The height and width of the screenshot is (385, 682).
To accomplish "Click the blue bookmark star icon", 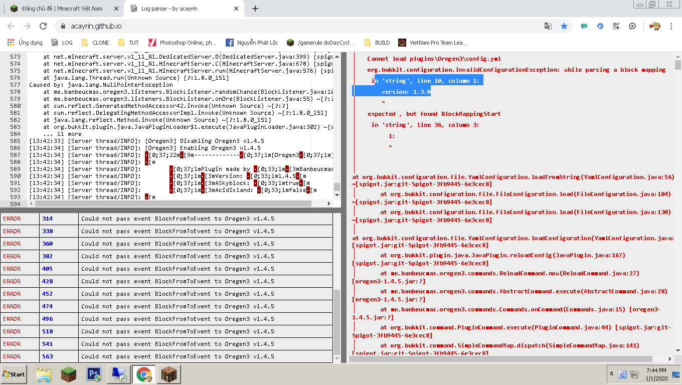I will pyautogui.click(x=564, y=26).
